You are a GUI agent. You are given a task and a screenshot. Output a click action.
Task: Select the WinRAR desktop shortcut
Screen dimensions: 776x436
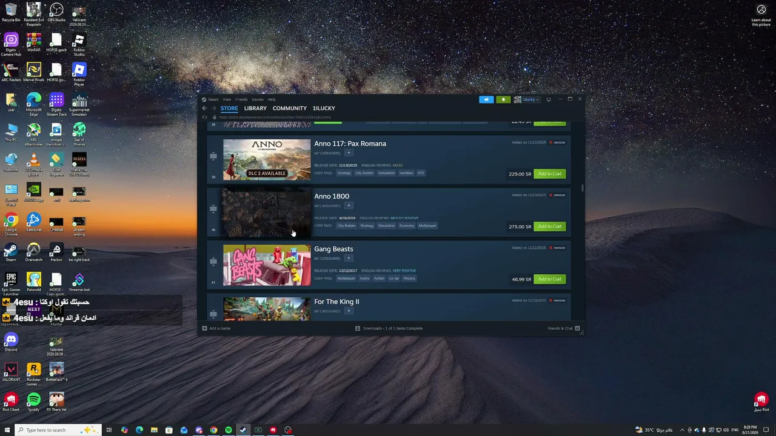(34, 42)
